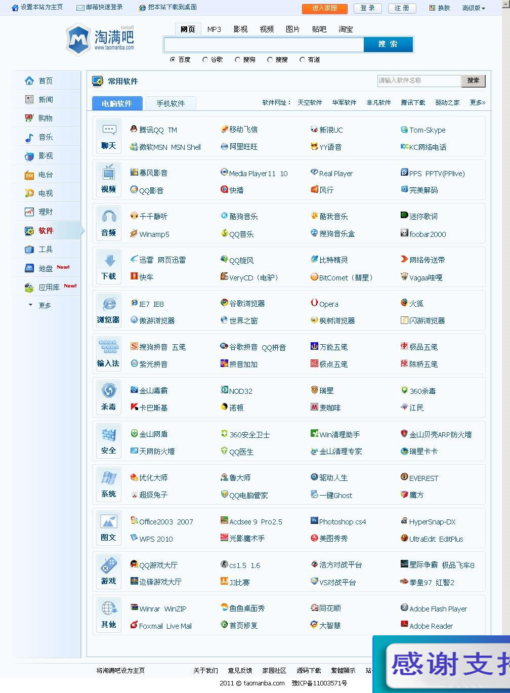Click the orange 进入家园 button
This screenshot has height=693, width=510.
pyautogui.click(x=324, y=8)
